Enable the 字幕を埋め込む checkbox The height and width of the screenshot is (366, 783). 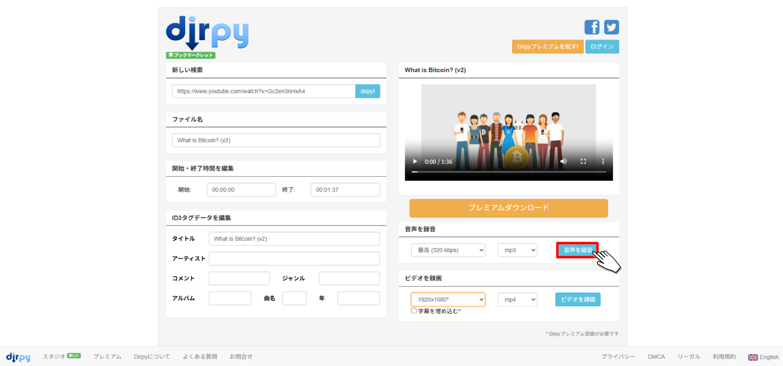[414, 311]
